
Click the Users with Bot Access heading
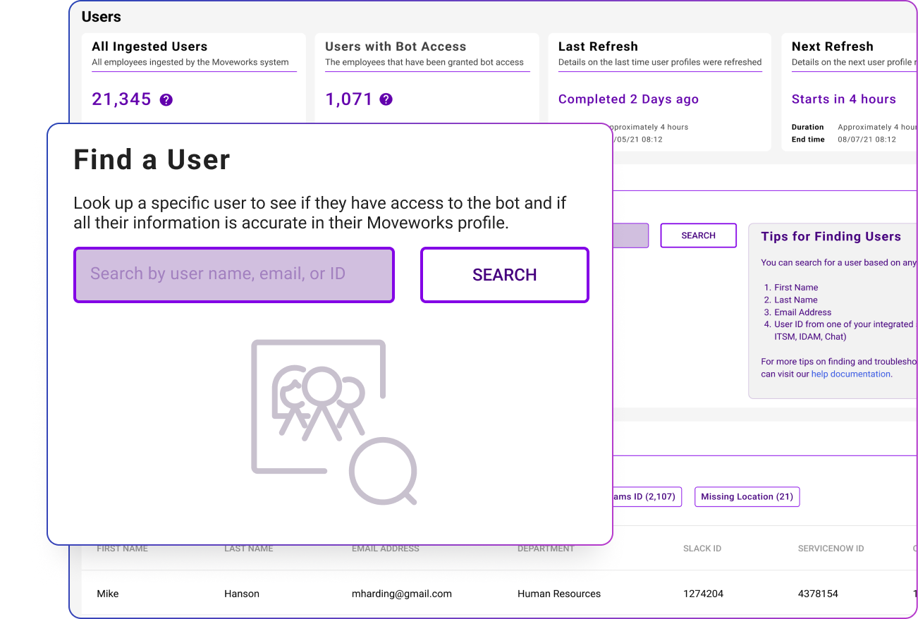pyautogui.click(x=395, y=47)
